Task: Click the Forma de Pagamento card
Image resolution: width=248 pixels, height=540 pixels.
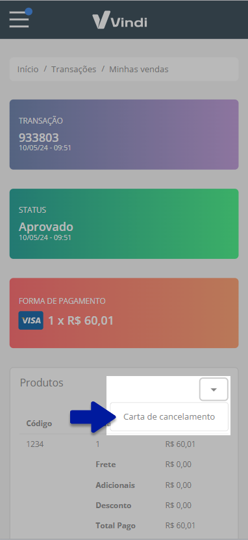Action: pos(124,313)
